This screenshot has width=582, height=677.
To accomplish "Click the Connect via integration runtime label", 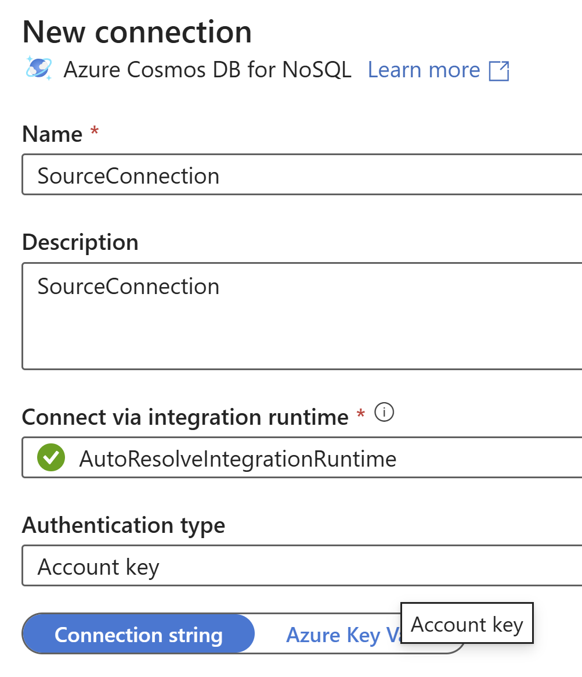I will [185, 417].
